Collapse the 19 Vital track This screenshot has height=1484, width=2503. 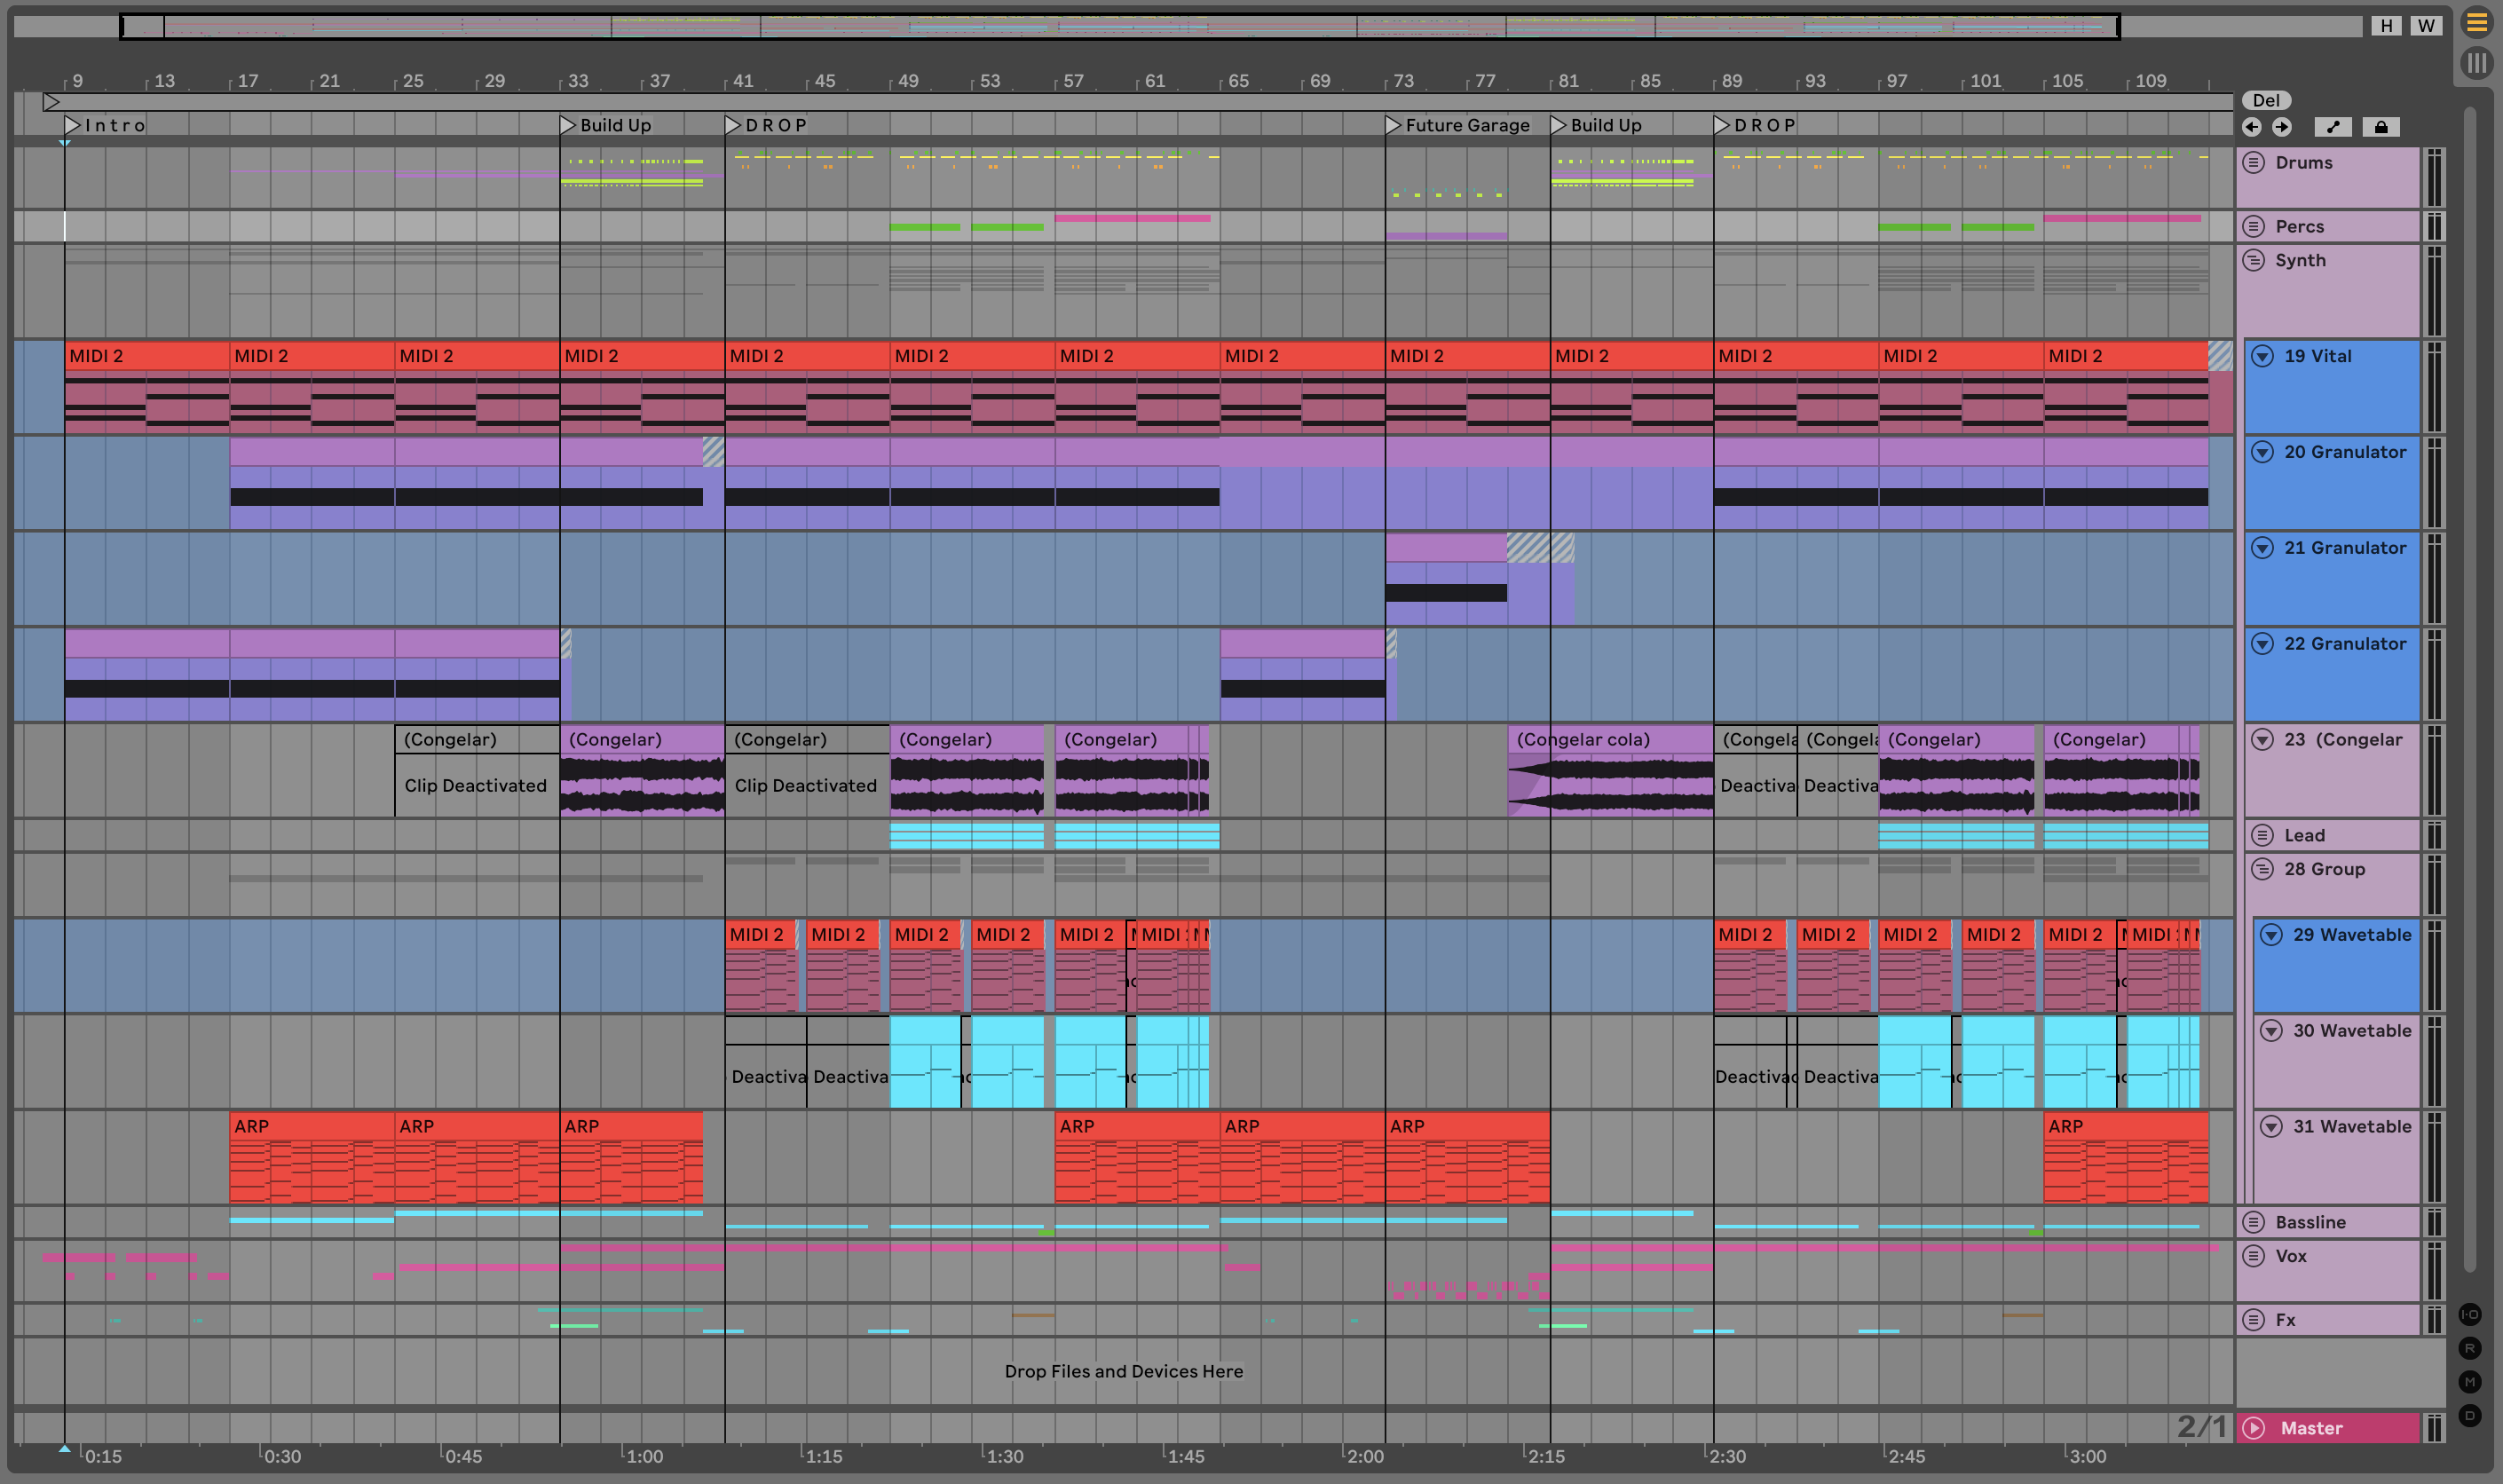2263,356
